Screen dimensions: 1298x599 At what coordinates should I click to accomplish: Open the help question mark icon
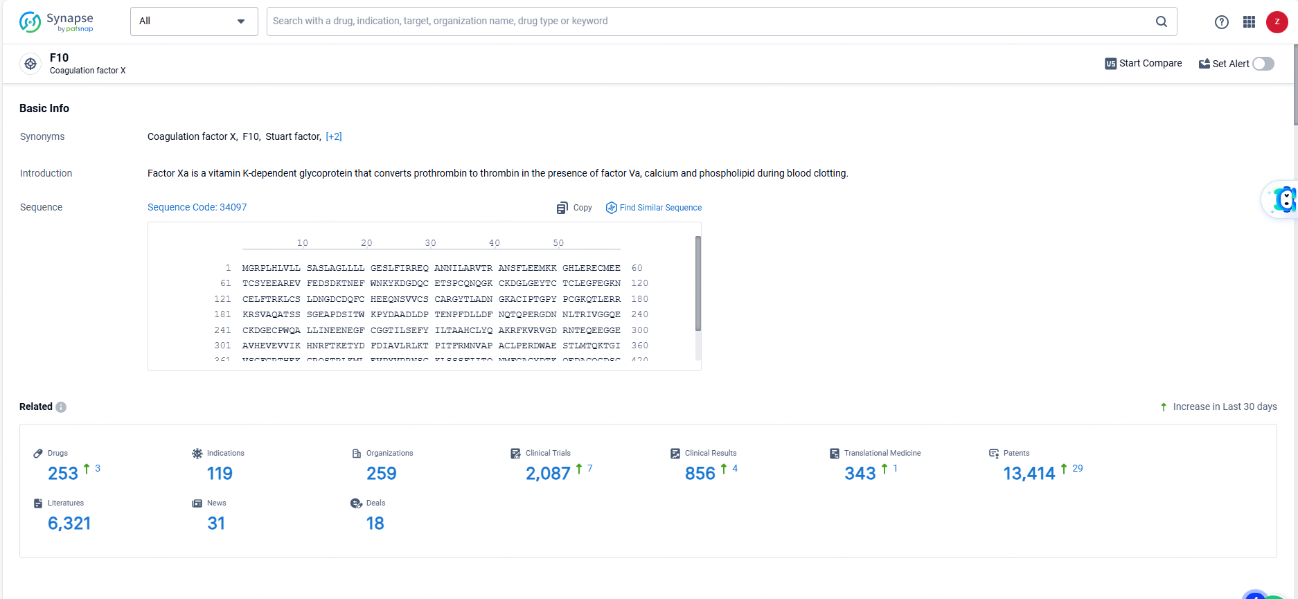point(1222,22)
